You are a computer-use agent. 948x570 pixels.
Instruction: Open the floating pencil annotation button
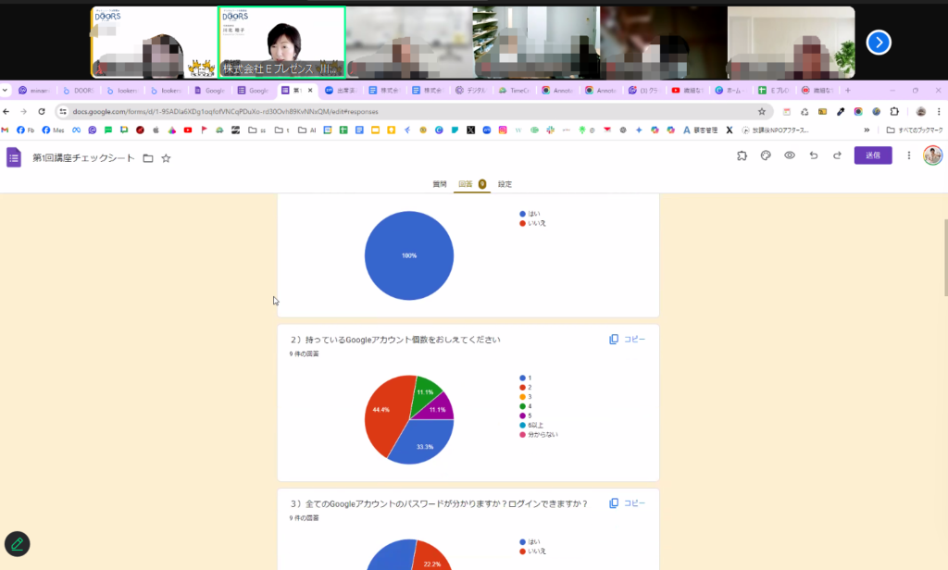(17, 544)
